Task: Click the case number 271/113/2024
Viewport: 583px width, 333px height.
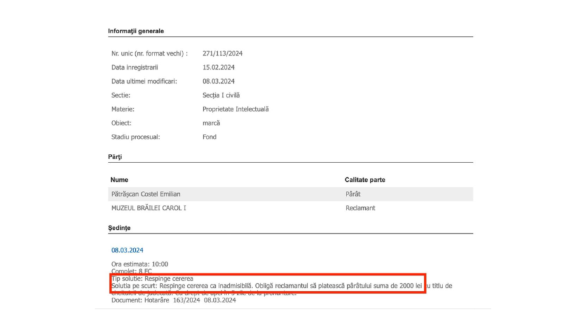Action: pos(223,53)
